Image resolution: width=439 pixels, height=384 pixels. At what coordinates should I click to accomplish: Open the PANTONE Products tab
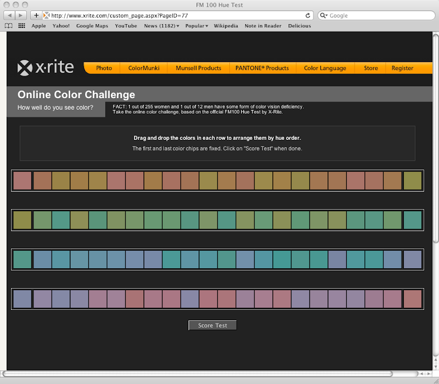coord(262,68)
